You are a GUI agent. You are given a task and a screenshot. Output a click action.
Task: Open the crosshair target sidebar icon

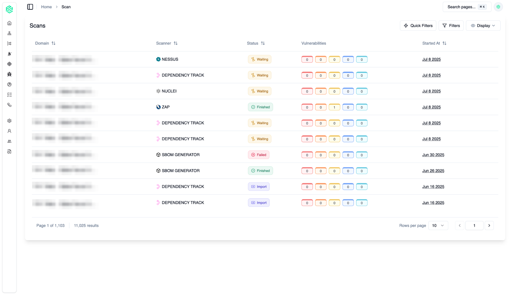coord(9,64)
